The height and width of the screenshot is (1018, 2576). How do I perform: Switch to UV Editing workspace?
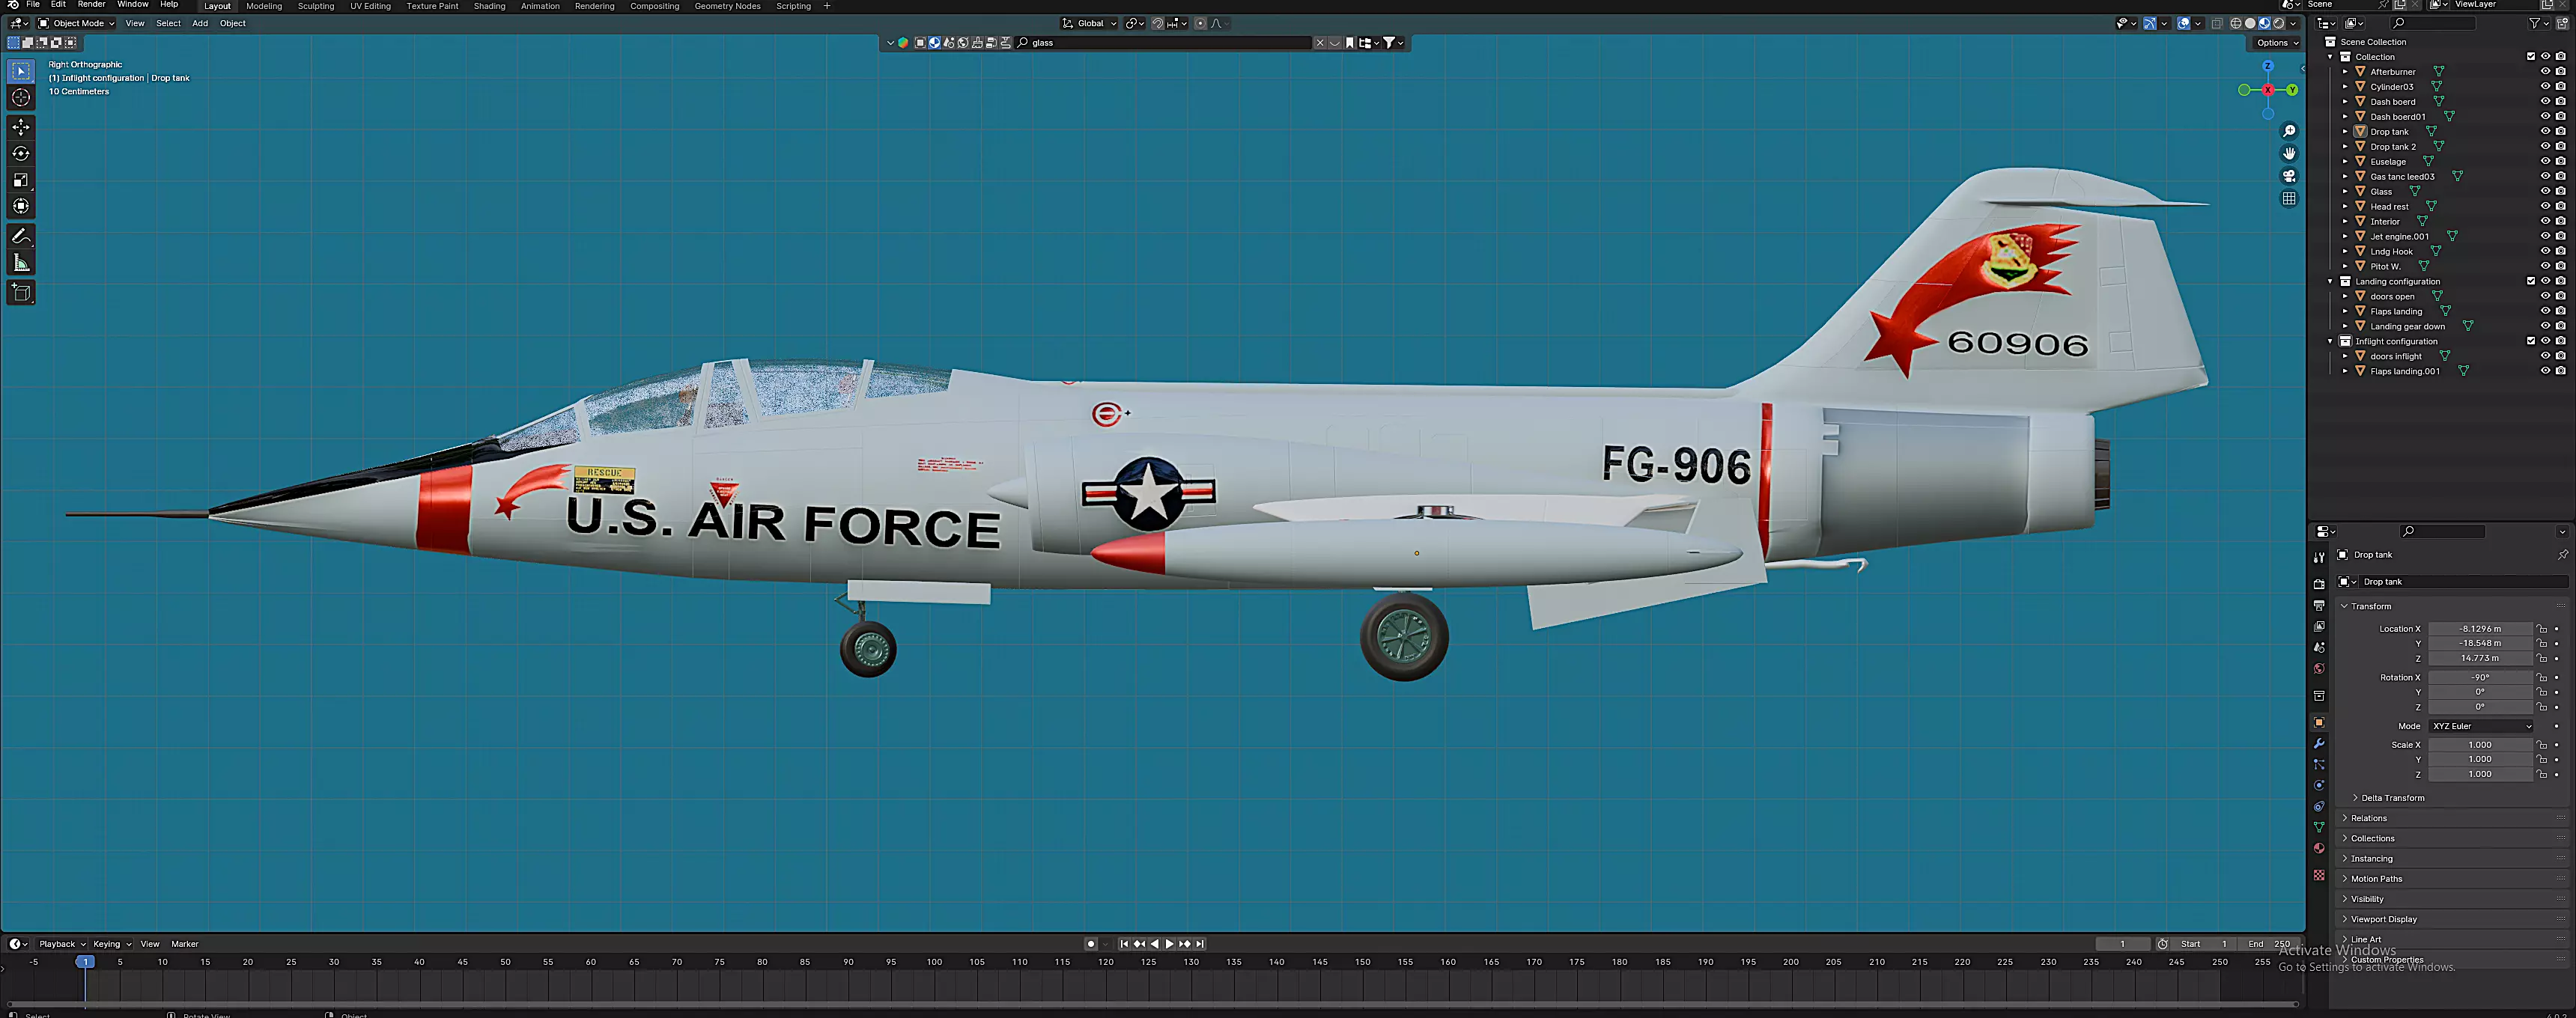click(x=370, y=6)
